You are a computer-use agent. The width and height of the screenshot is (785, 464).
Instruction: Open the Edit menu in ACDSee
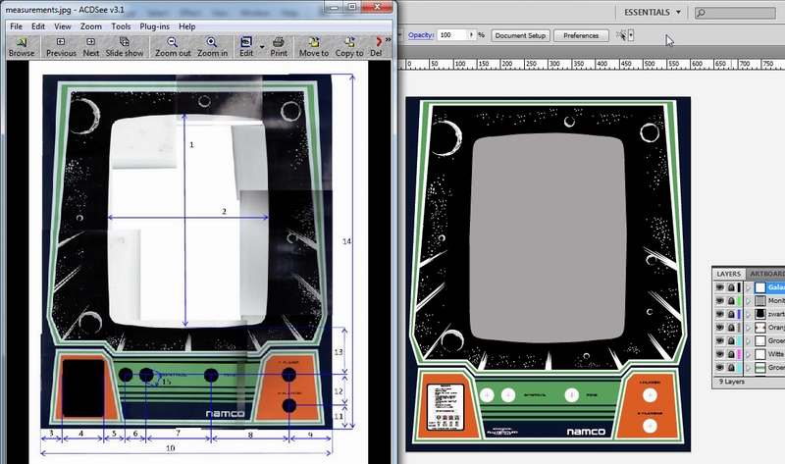point(38,26)
